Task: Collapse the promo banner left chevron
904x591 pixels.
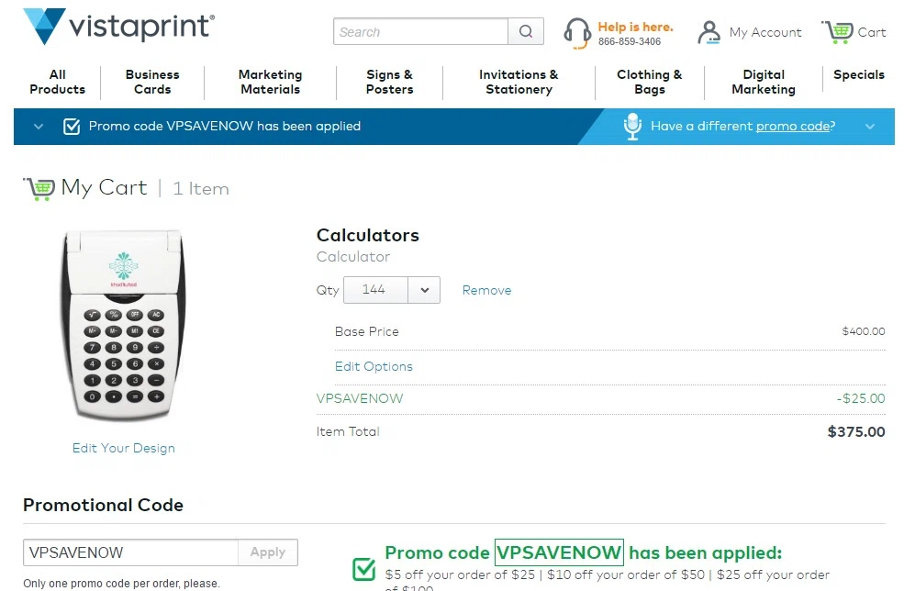Action: [38, 127]
